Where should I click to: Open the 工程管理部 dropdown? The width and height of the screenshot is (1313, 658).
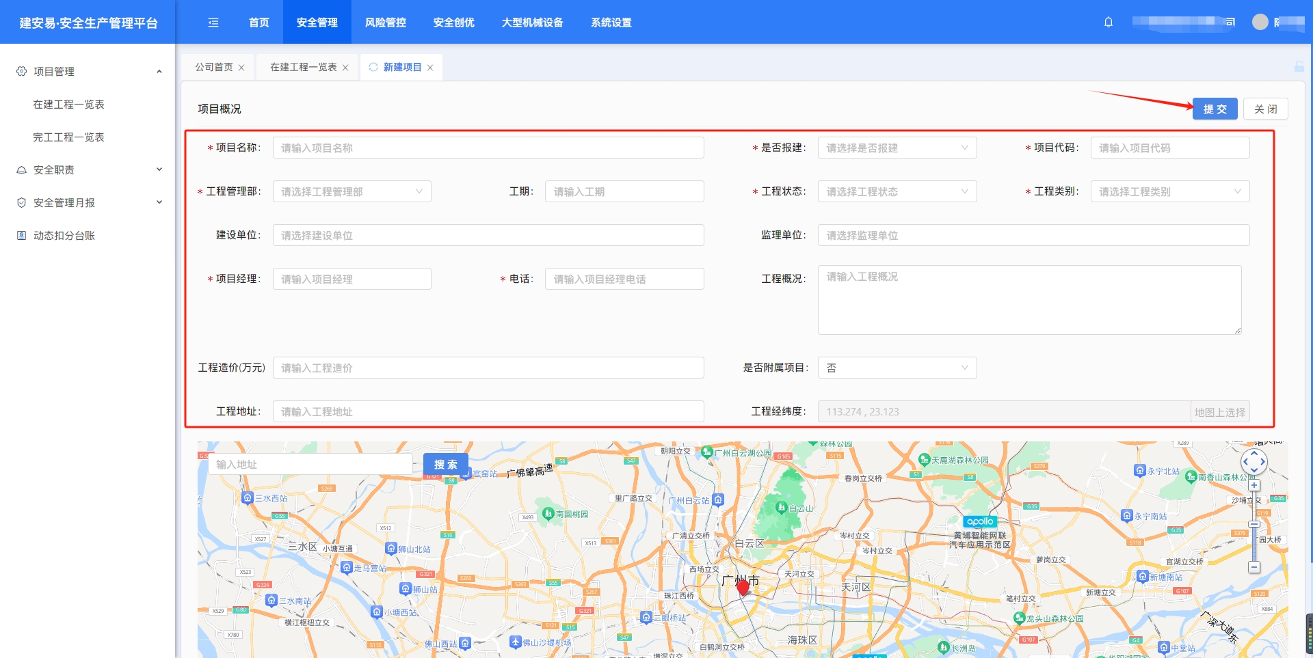point(352,191)
